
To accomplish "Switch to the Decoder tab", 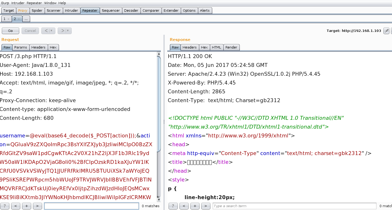I will coord(131,11).
